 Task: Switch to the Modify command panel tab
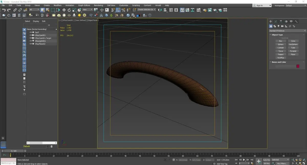pos(276,22)
